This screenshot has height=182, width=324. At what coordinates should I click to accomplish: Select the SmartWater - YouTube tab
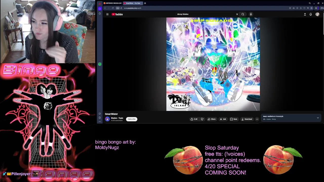click(x=133, y=3)
